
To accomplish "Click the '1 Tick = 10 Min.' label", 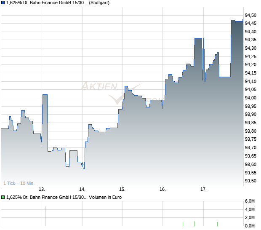I will coord(19,183).
